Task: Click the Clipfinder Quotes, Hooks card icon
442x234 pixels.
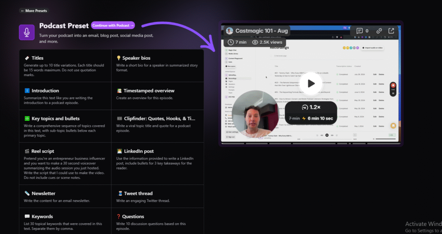Action: (x=119, y=118)
